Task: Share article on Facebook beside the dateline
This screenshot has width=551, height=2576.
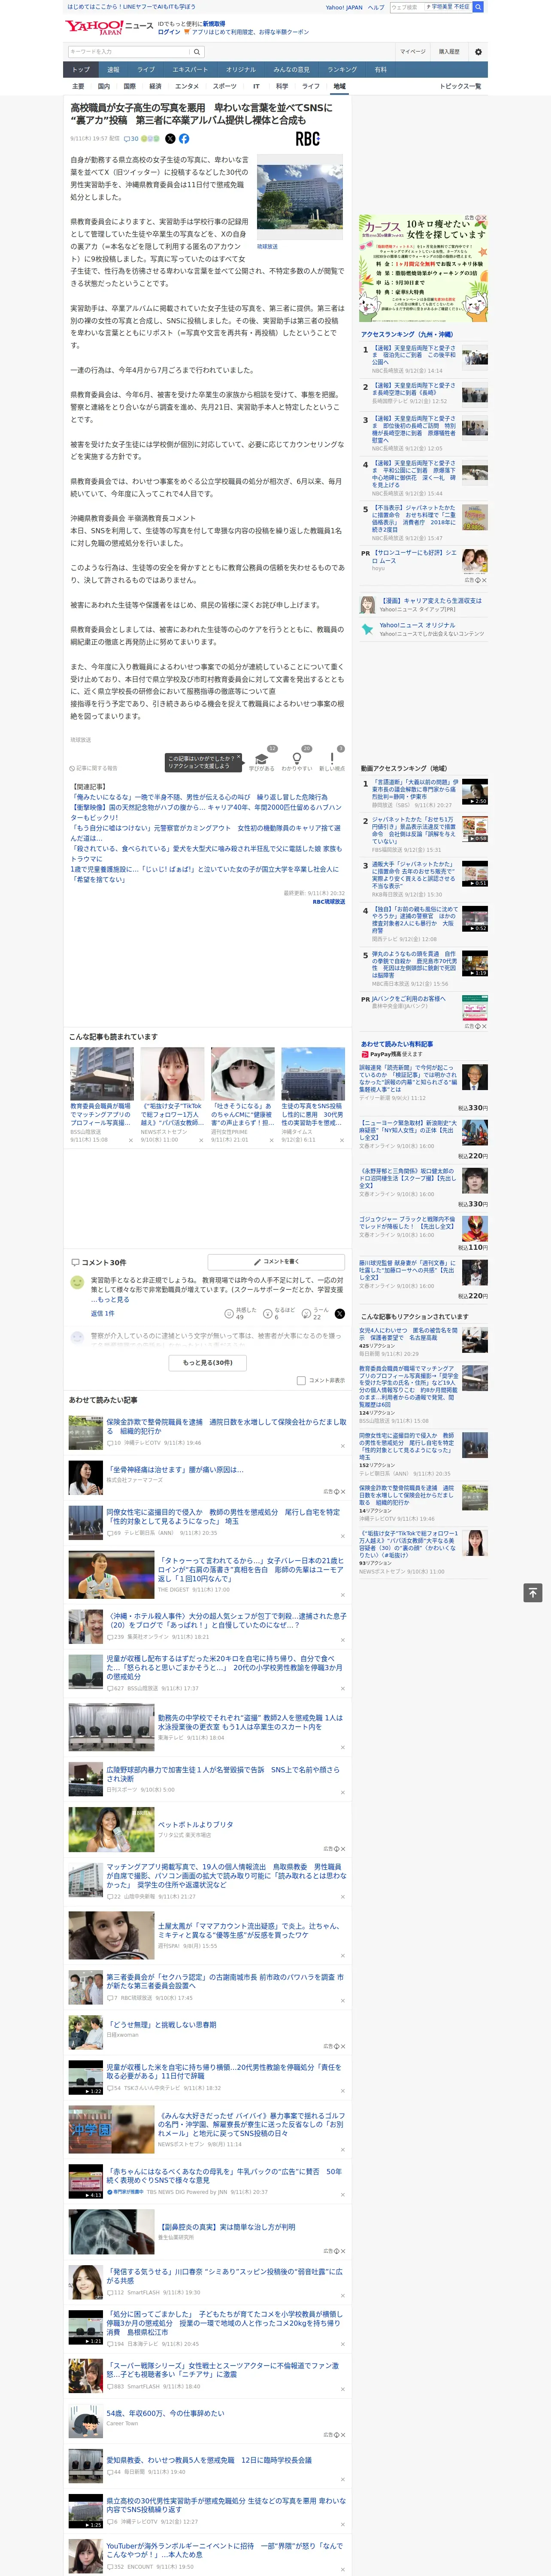Action: (184, 139)
